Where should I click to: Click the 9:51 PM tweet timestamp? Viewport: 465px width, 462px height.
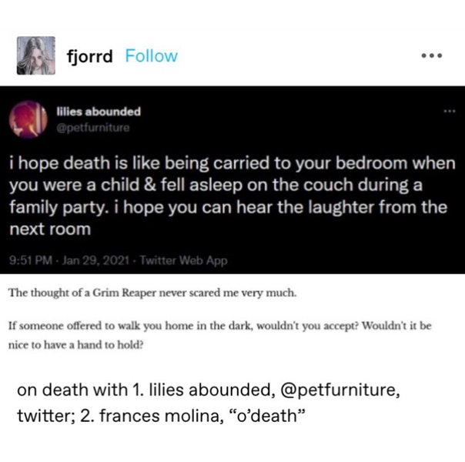[x=29, y=260]
